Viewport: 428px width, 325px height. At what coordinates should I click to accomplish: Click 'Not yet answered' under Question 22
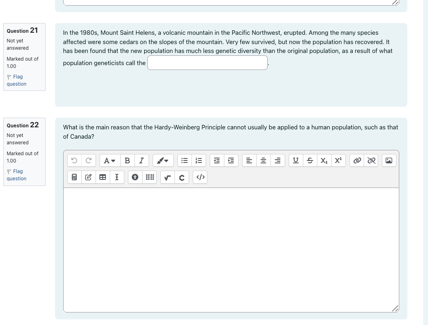18,139
